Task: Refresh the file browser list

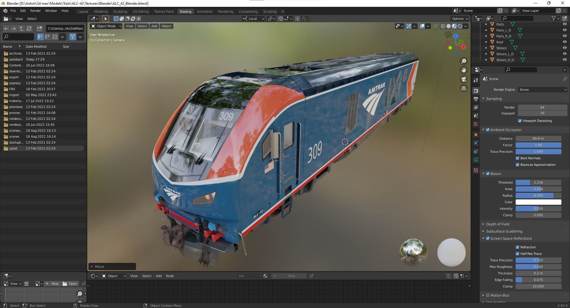Action: click(29, 28)
